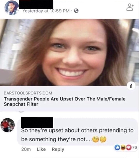Click the blue thumbs-up reaction icon
This screenshot has height=158, width=139.
coord(117,148)
